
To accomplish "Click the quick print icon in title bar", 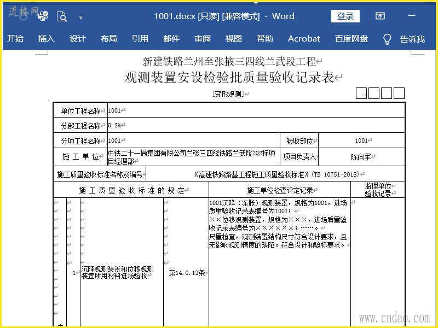I will pyautogui.click(x=43, y=16).
